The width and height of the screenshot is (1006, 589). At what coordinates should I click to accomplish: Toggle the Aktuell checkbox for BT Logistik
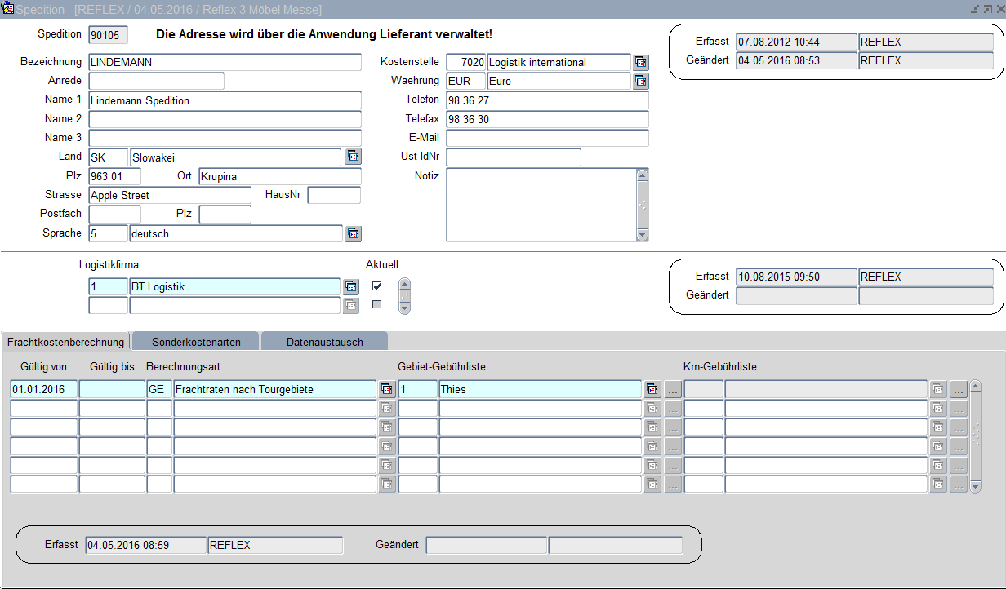click(376, 286)
